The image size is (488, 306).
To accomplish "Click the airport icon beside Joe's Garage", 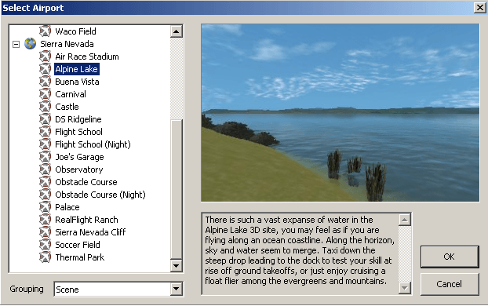I will pyautogui.click(x=46, y=157).
